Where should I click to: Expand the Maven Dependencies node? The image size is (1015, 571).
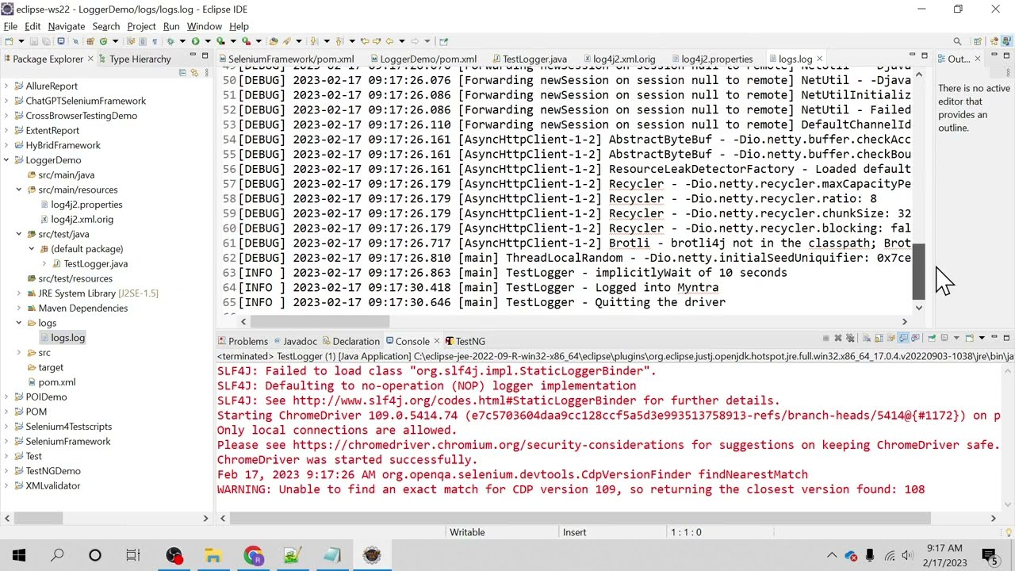pos(19,308)
